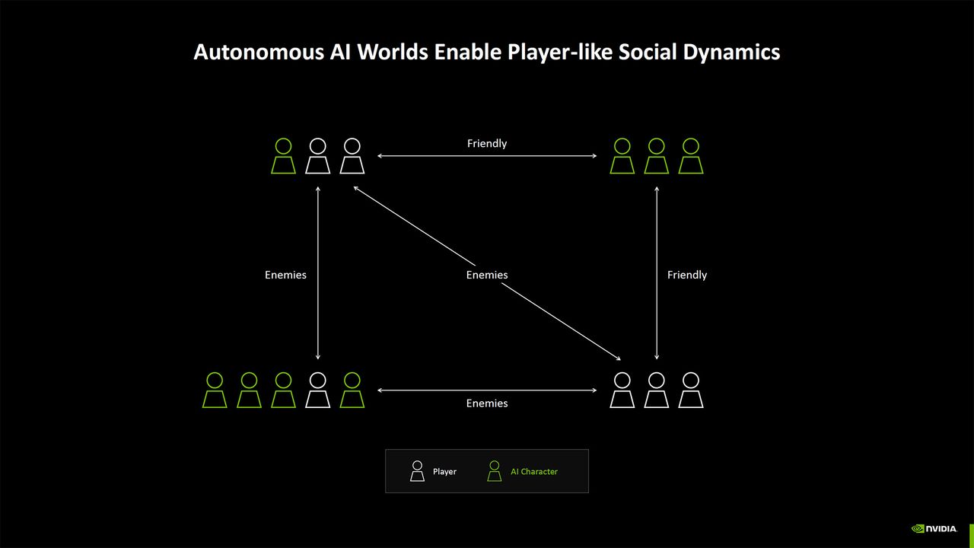Image resolution: width=974 pixels, height=548 pixels.
Task: Click the Enemies label on the diagonal arrow
Action: coord(487,275)
